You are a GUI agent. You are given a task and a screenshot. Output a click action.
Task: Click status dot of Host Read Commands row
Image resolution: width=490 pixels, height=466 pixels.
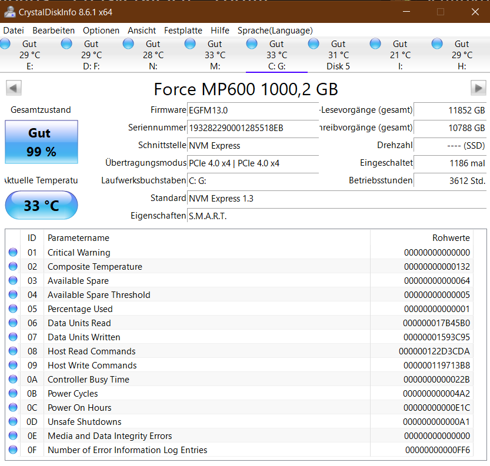[x=13, y=351]
